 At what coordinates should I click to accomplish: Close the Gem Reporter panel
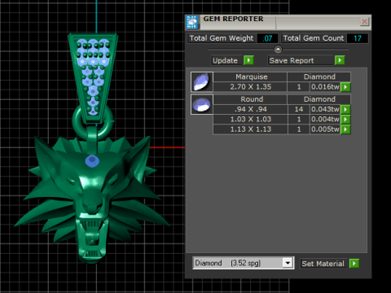tap(364, 21)
